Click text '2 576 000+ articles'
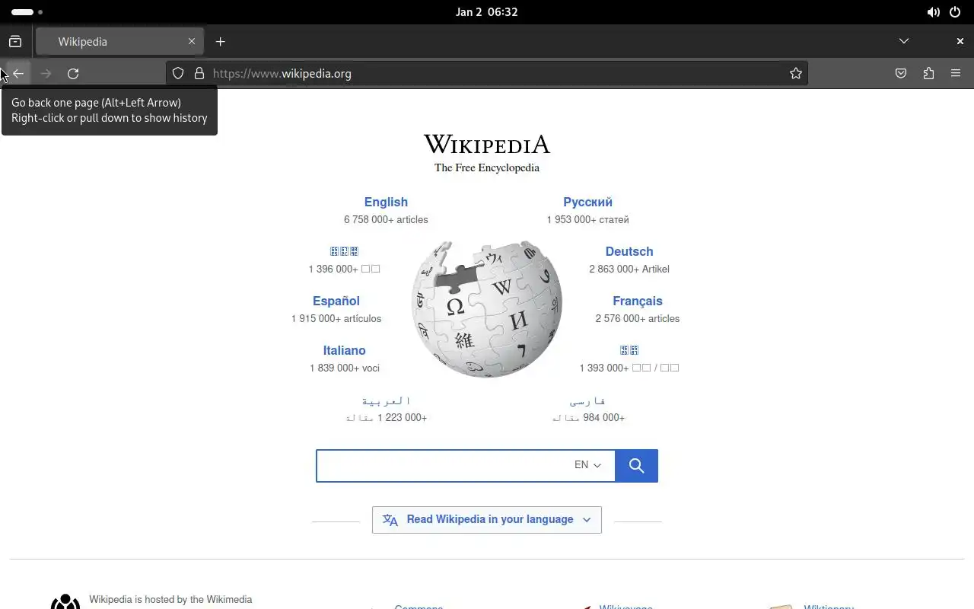The image size is (974, 609). pyautogui.click(x=638, y=318)
